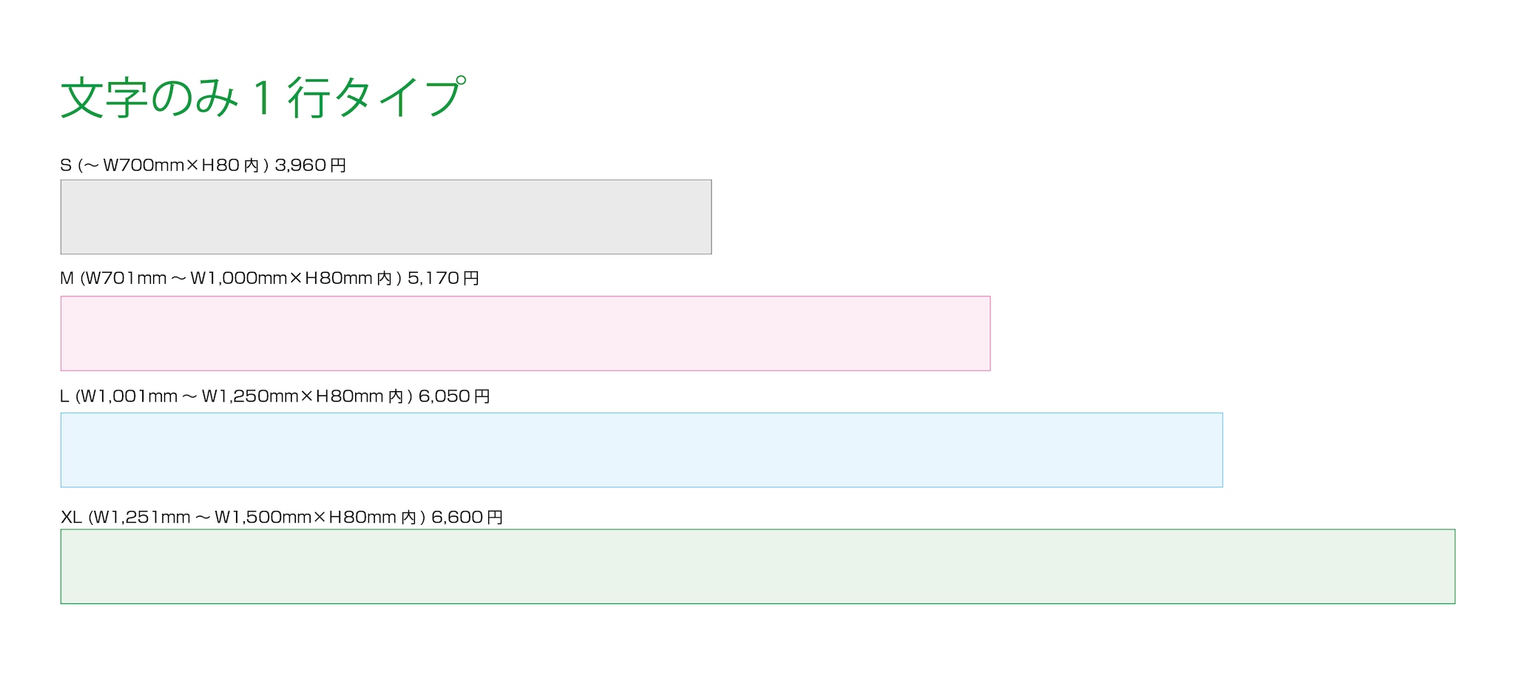Click the green heading 文字のみ1行タイプ
1515x675 pixels.
tap(263, 97)
